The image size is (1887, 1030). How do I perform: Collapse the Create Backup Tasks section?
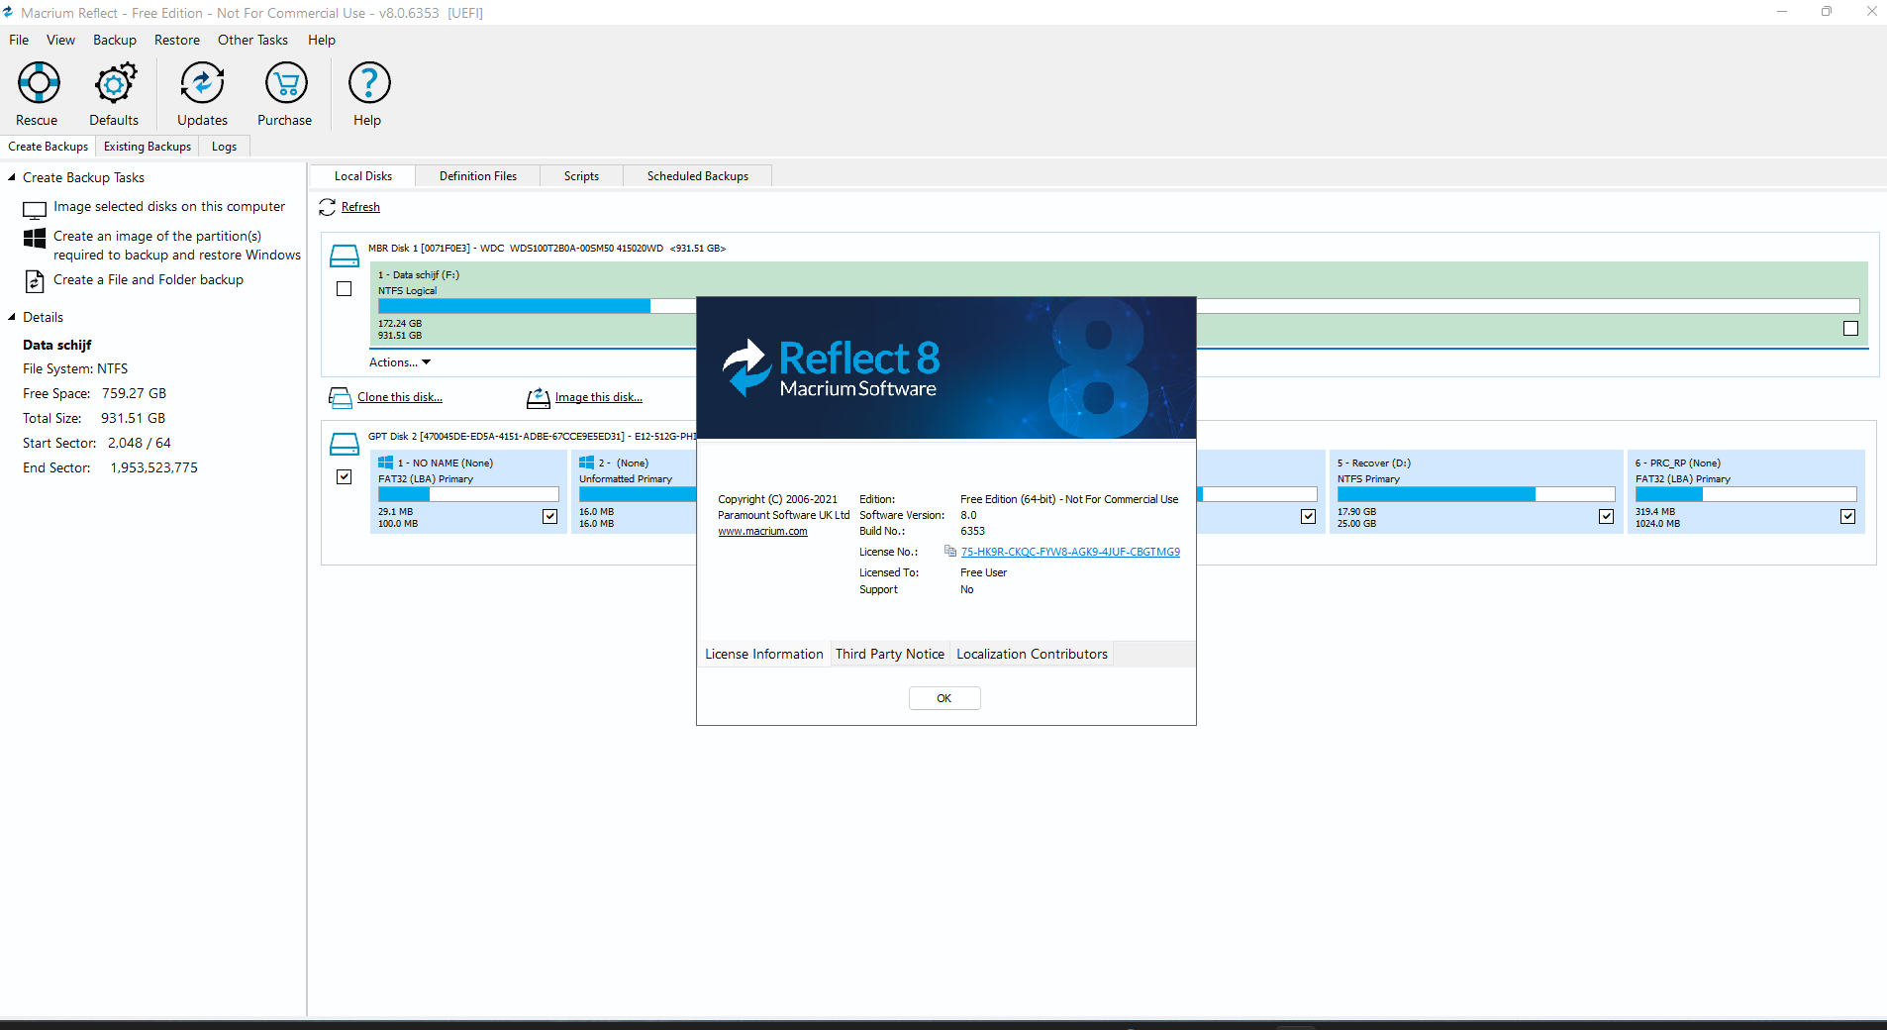coord(12,178)
